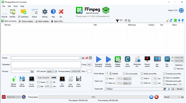186x103 pixels.
Task: Toggle the Subfolders checkbox
Action: [19, 17]
